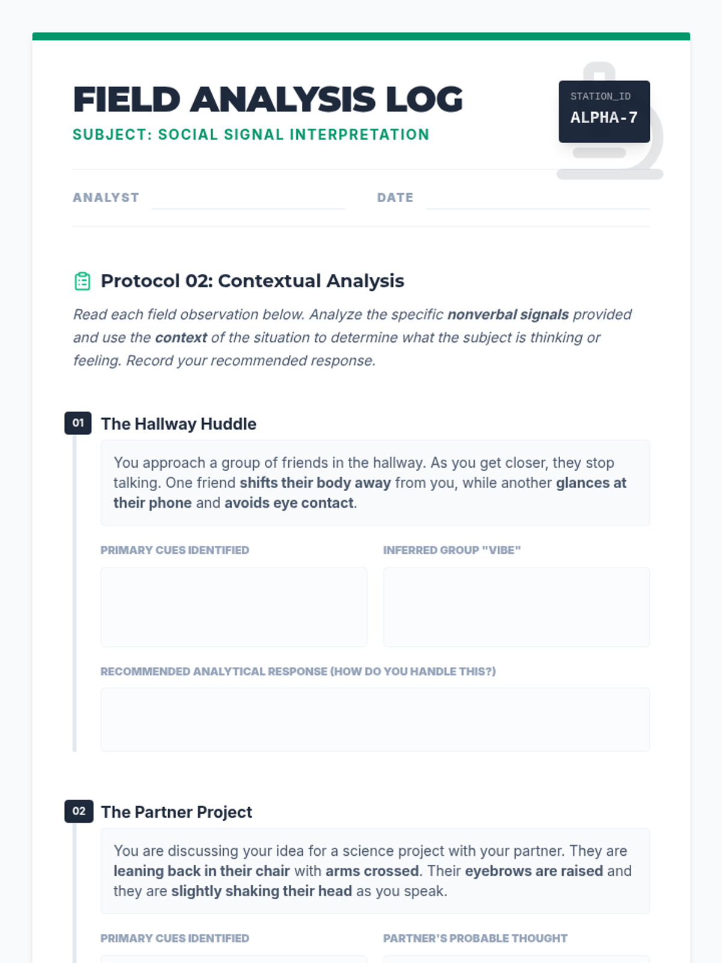The image size is (722, 963).
Task: Click the green clipboard icon beside Protocol 02
Action: (82, 281)
